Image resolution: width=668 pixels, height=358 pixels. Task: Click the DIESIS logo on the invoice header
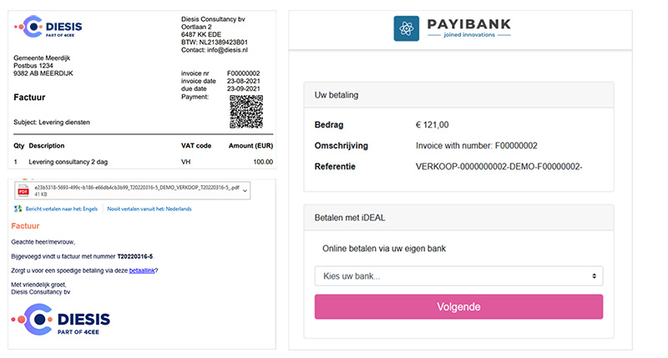click(48, 27)
